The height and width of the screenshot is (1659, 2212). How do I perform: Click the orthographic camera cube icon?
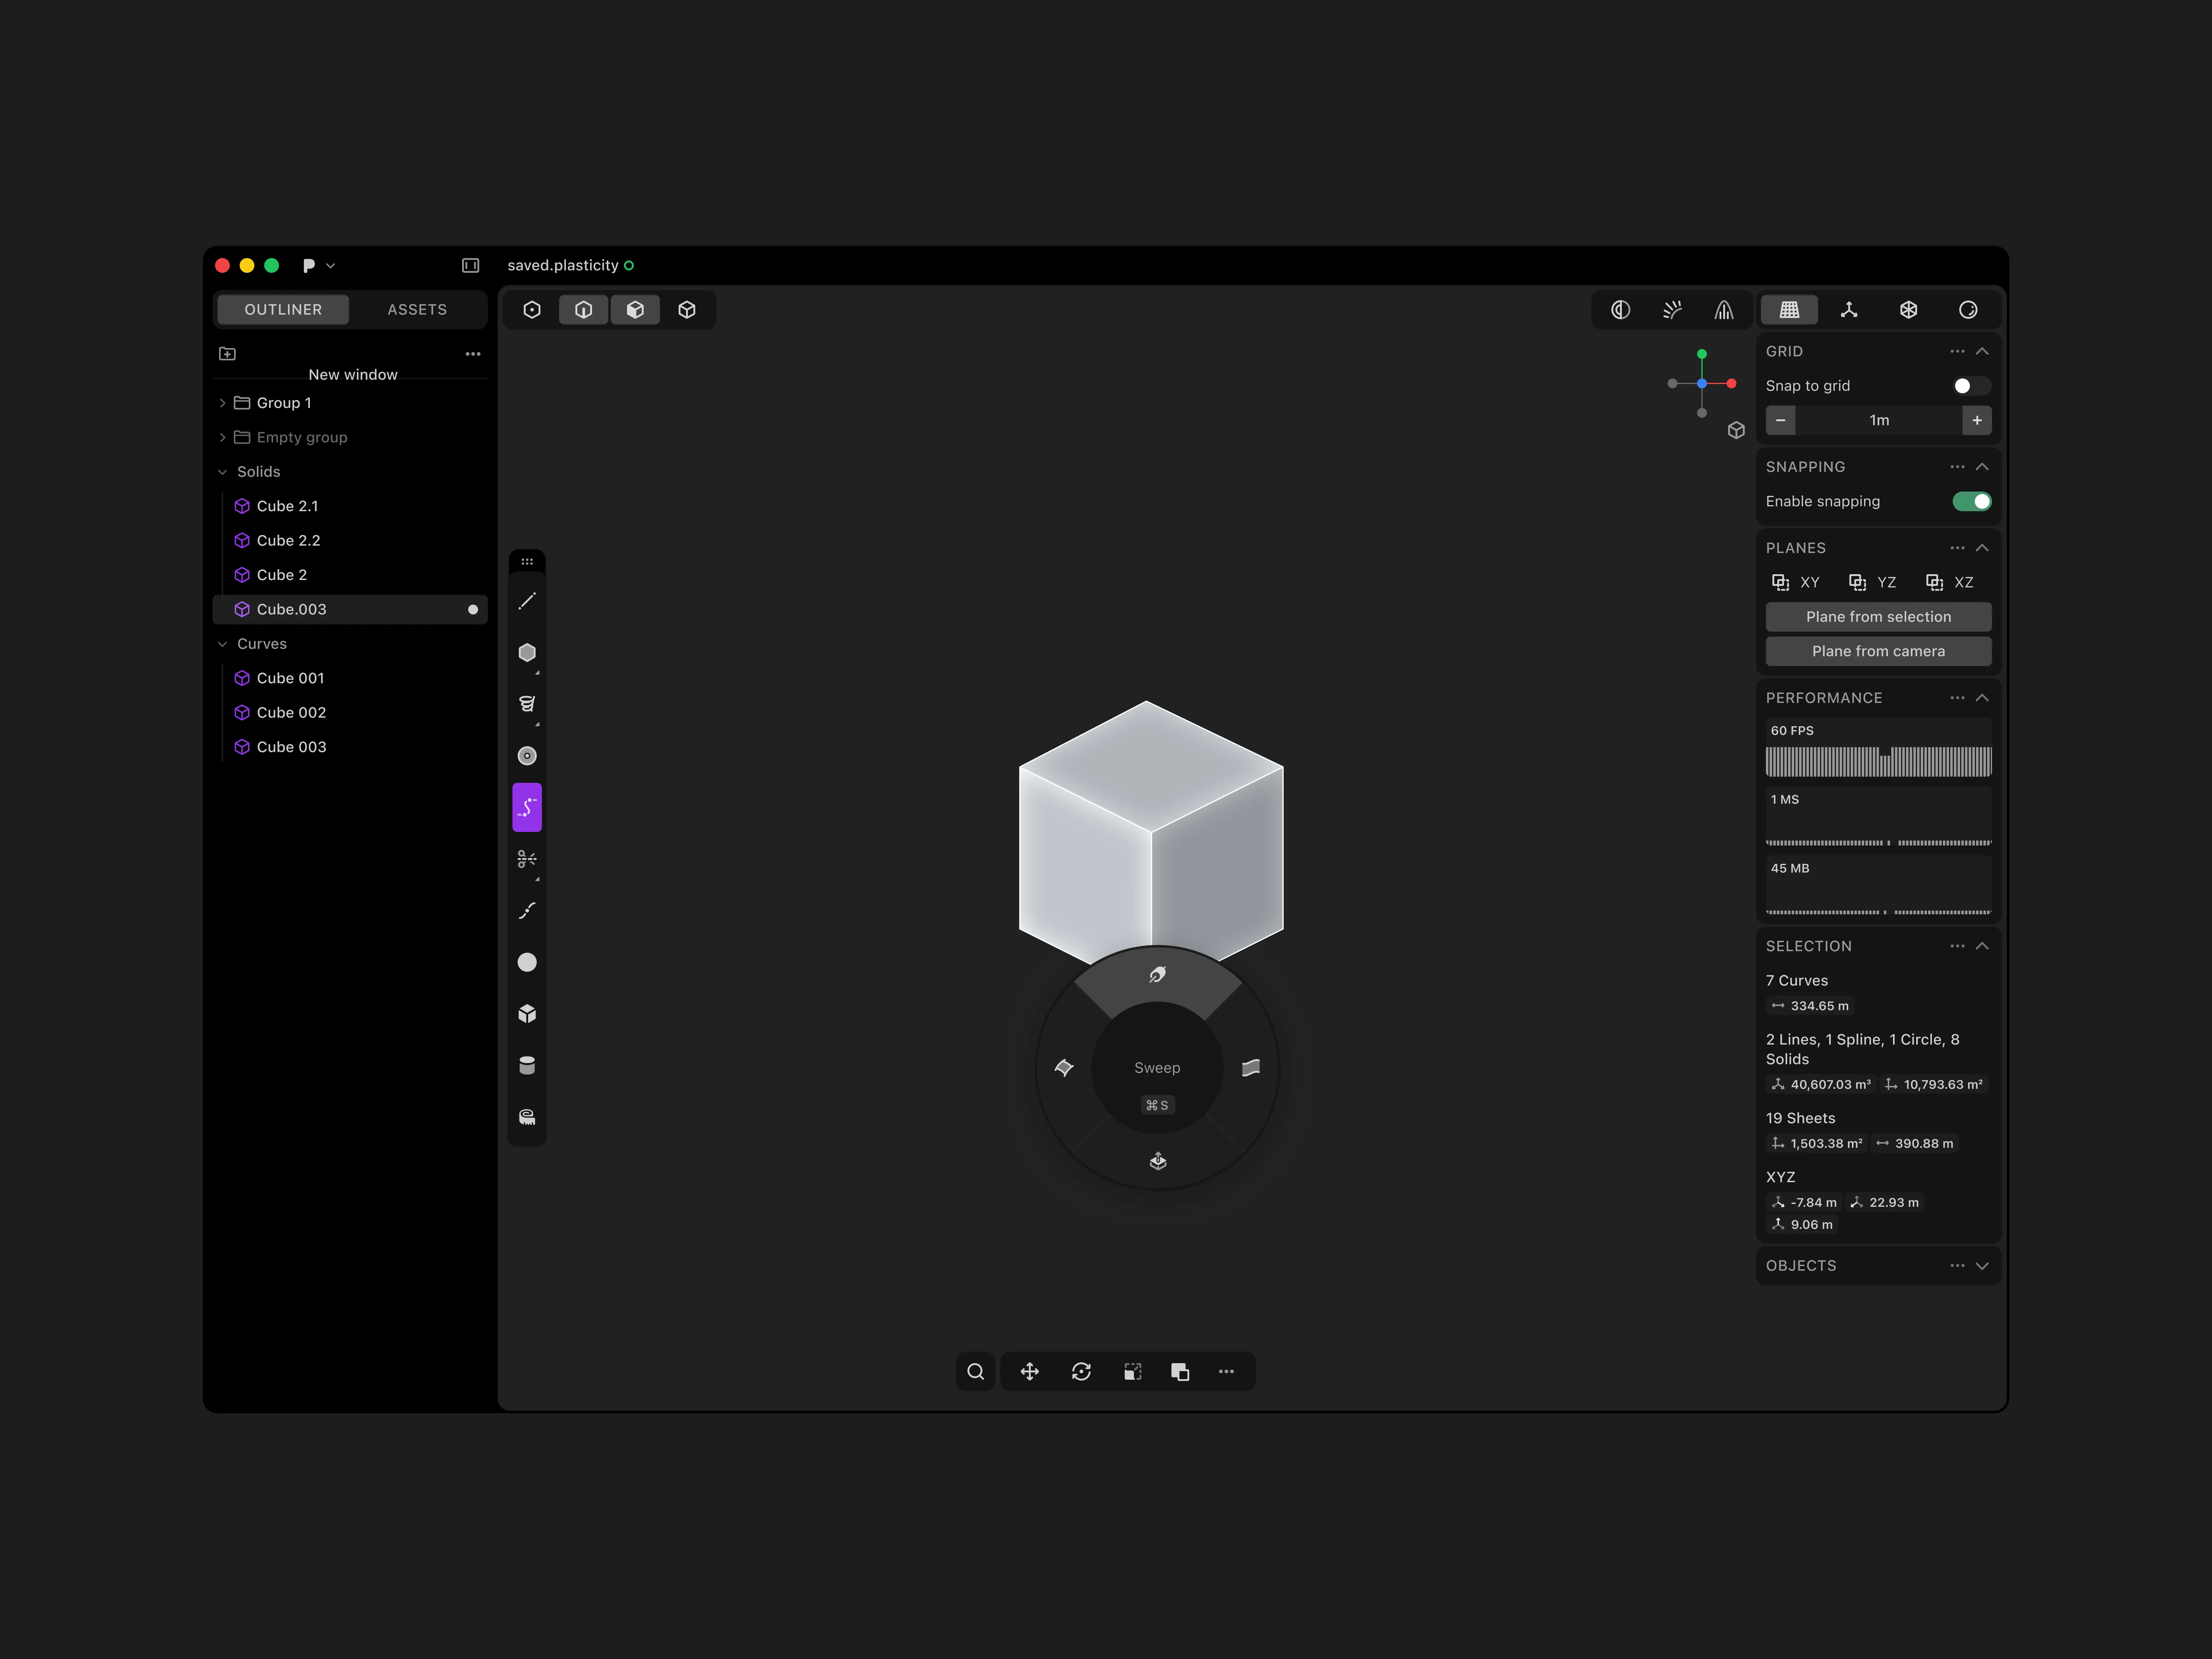tap(1736, 430)
